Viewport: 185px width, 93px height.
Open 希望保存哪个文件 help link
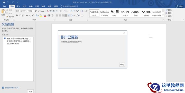[x=12, y=88]
